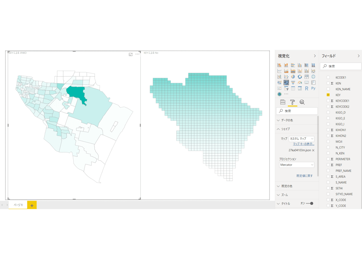362x259 pixels.
Task: Select the 100% stacked bar chart visual
Action: [307, 65]
